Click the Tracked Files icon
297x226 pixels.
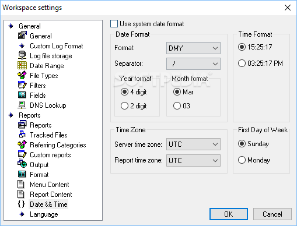(22, 135)
